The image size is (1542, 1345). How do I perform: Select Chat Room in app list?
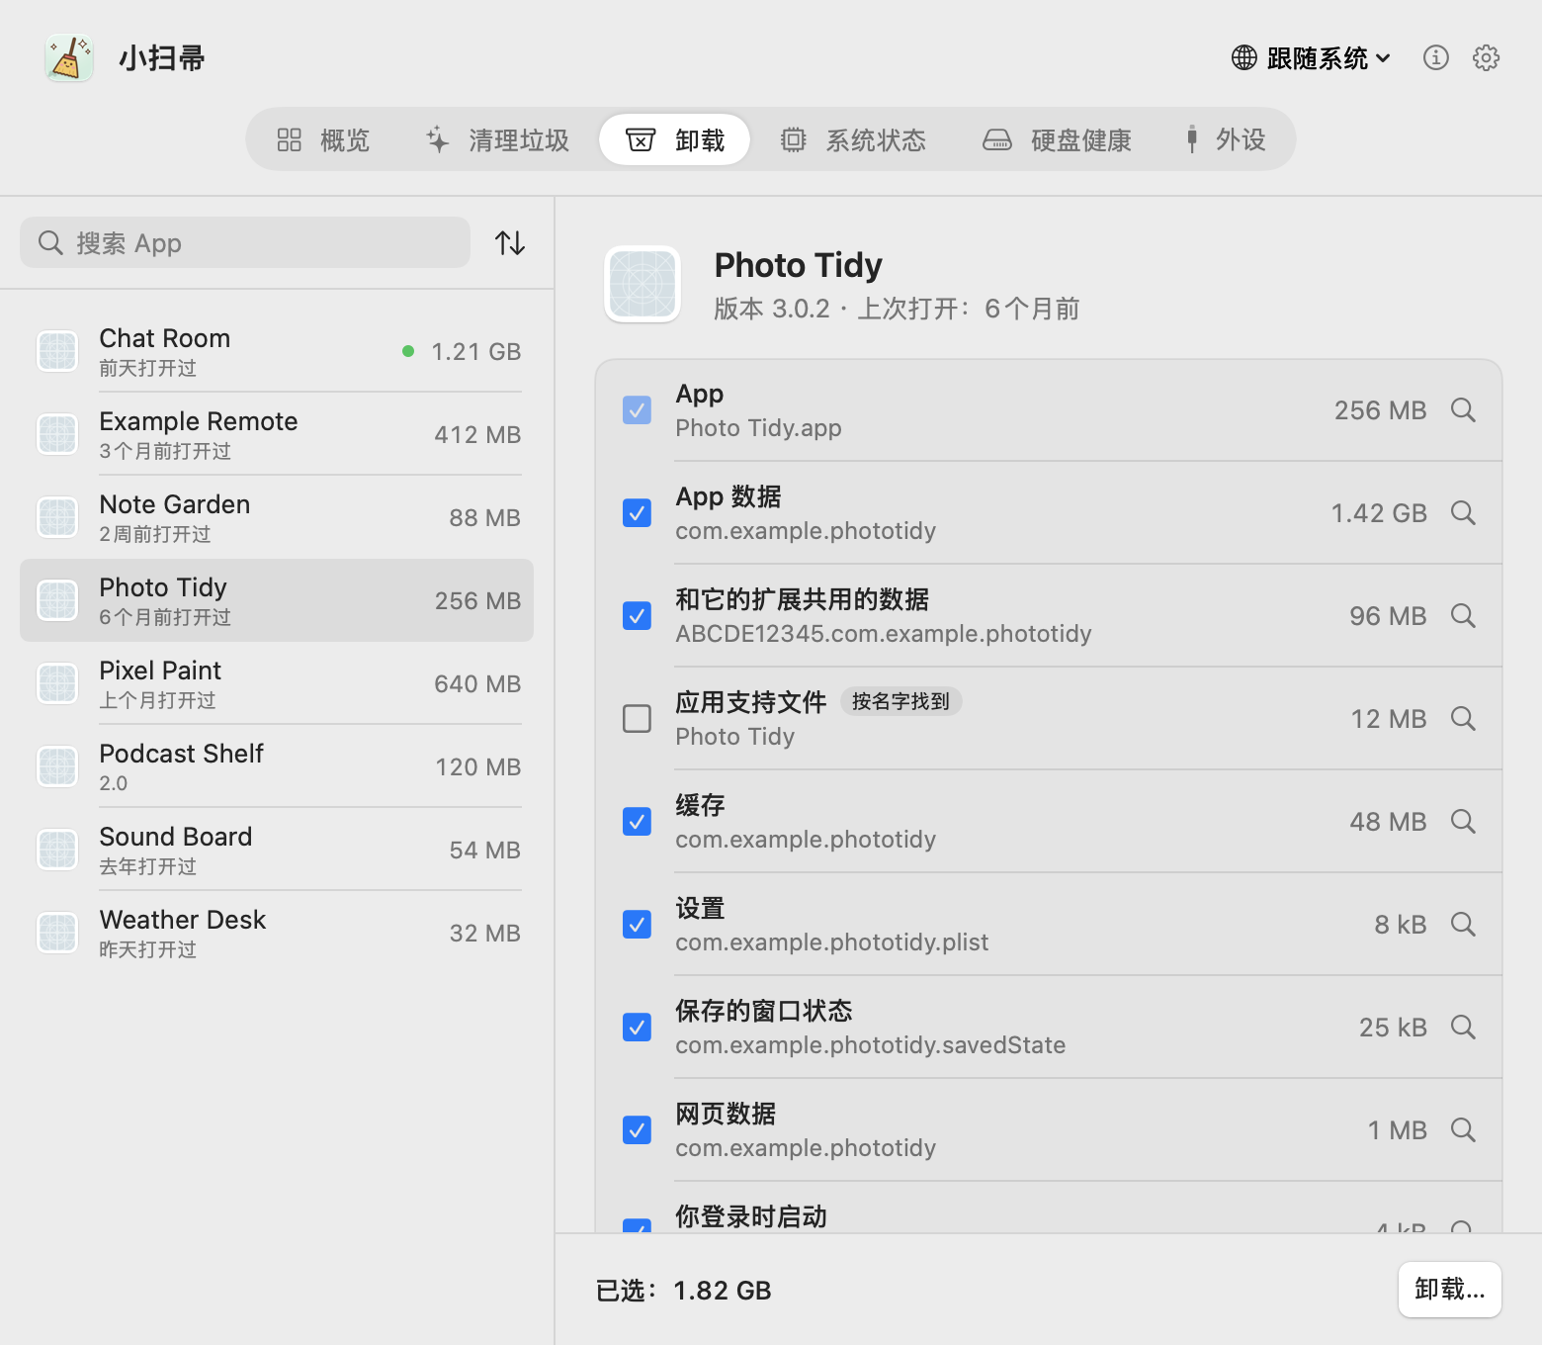click(x=277, y=351)
